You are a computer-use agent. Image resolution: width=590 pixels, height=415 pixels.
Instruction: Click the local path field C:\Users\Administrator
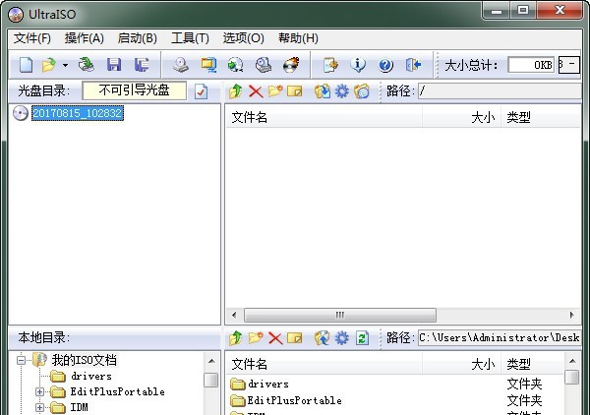click(500, 338)
